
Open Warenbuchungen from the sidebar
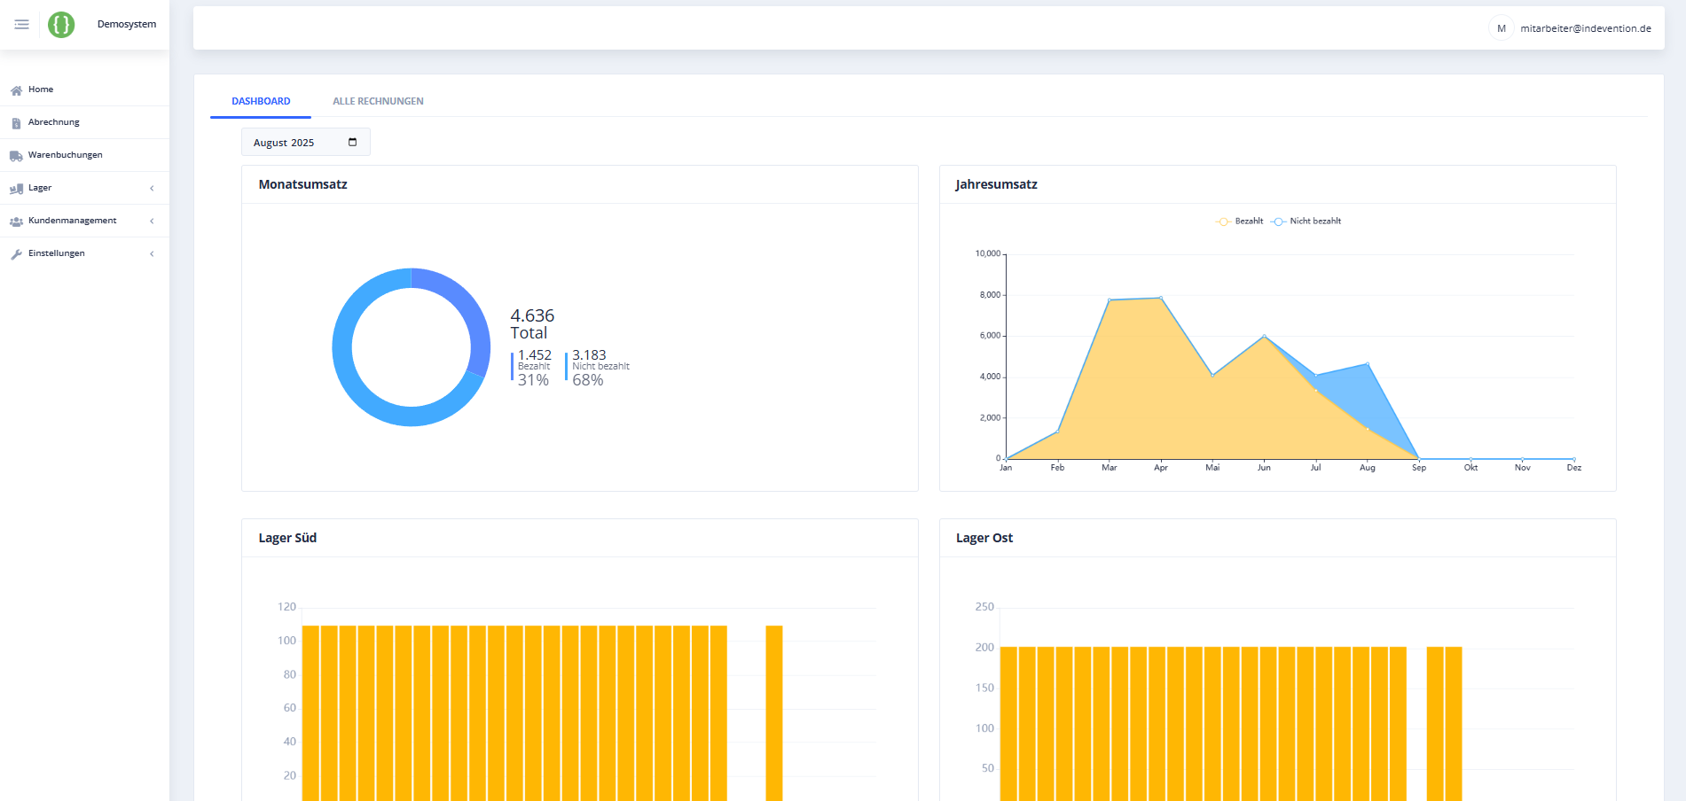point(65,155)
